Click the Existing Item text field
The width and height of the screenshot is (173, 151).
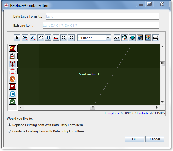101,26
